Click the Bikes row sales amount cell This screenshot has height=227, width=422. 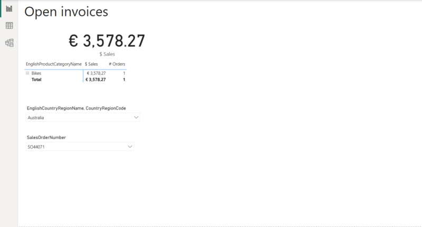pyautogui.click(x=96, y=73)
